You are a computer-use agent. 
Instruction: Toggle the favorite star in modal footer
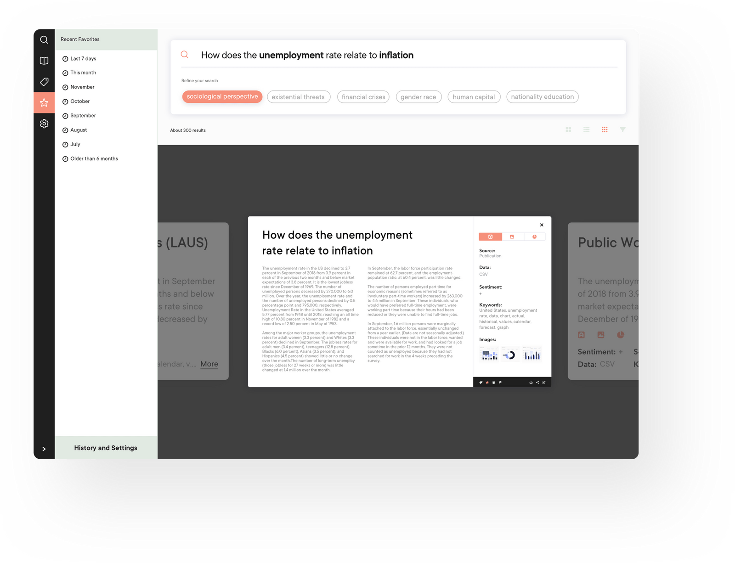pyautogui.click(x=487, y=382)
